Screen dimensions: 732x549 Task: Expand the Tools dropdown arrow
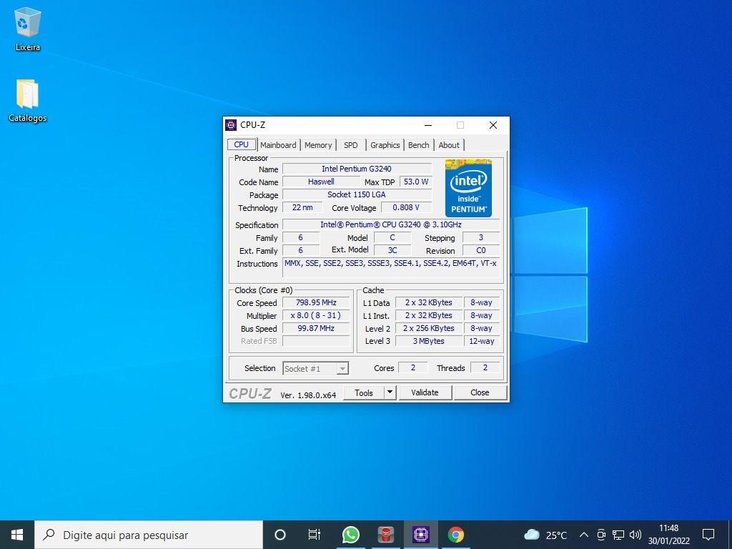390,392
